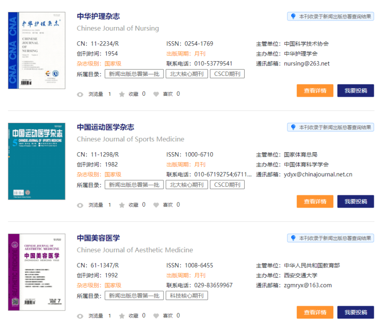The image size is (380, 329).
Task: Click ISSN 0254-1769 text
Action: coord(199,44)
